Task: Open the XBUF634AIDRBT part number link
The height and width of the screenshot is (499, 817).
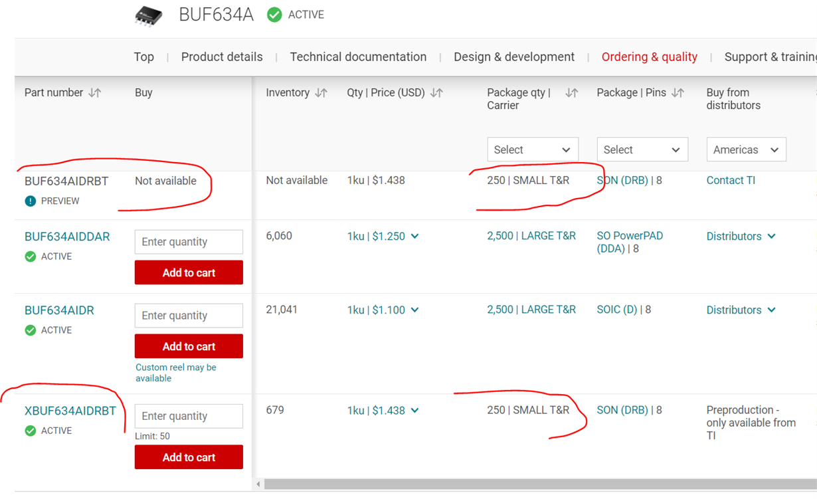Action: pyautogui.click(x=70, y=411)
